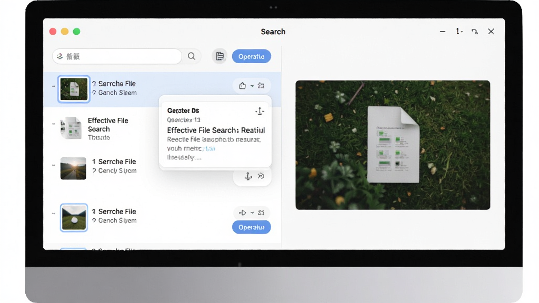Image resolution: width=539 pixels, height=303 pixels.
Task: Click the Effective File Search document thumbnail
Action: point(71,128)
